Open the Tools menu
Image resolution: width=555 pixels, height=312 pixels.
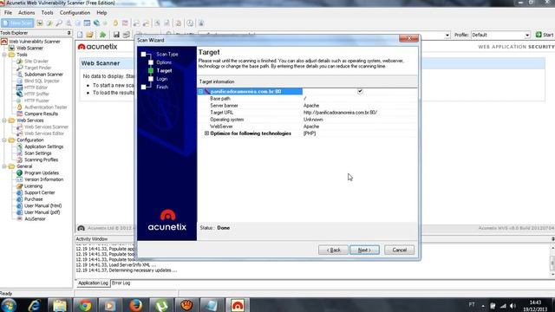47,13
